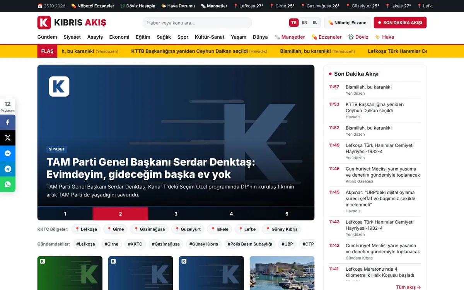Select the Güzelyurt region chip
Screen dimensions: 464x290
(x=188, y=229)
